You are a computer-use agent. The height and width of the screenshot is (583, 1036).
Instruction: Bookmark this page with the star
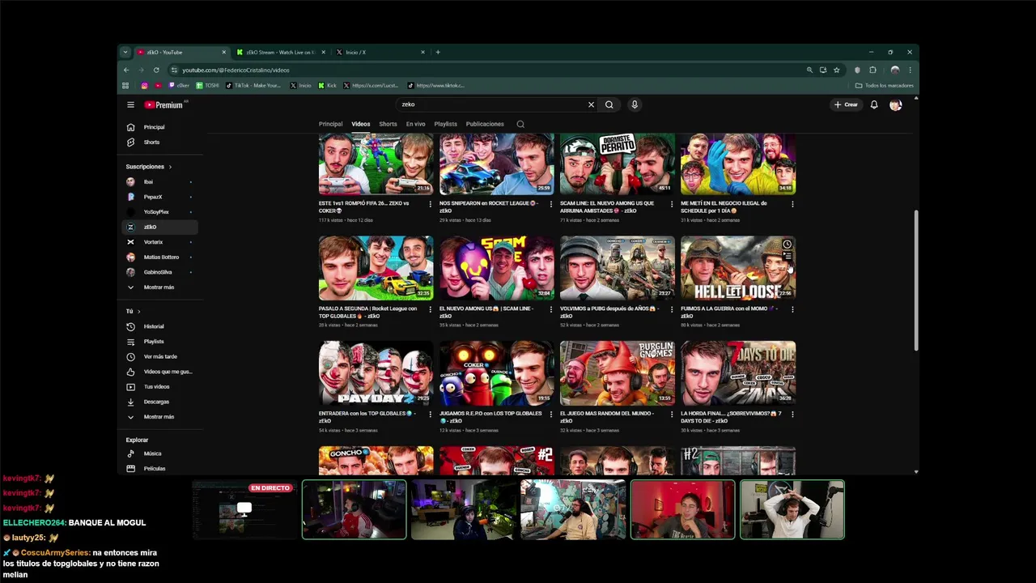click(837, 70)
